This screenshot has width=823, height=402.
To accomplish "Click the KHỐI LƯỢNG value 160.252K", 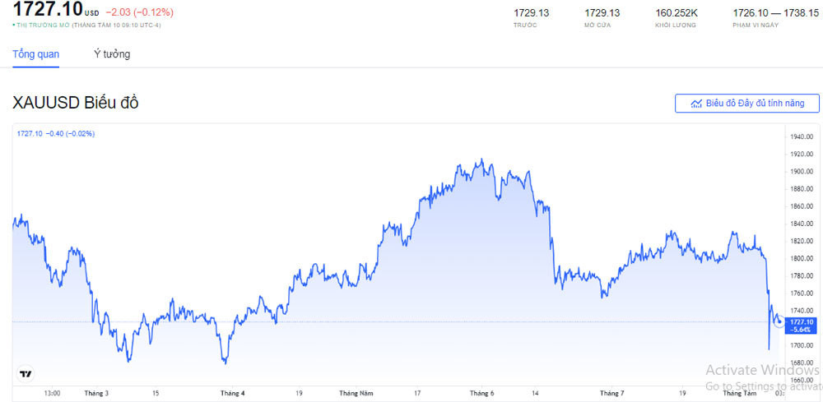I will (x=677, y=13).
